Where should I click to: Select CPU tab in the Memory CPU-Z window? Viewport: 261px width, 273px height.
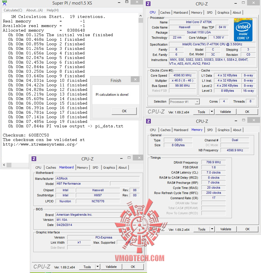(153, 130)
